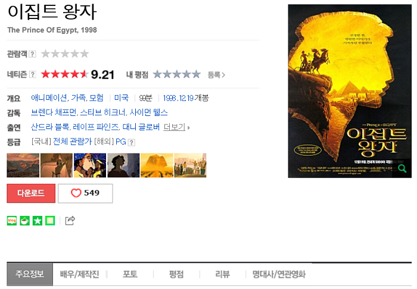
Task: Click the magnifier icon on the poster
Action: pyautogui.click(x=402, y=168)
